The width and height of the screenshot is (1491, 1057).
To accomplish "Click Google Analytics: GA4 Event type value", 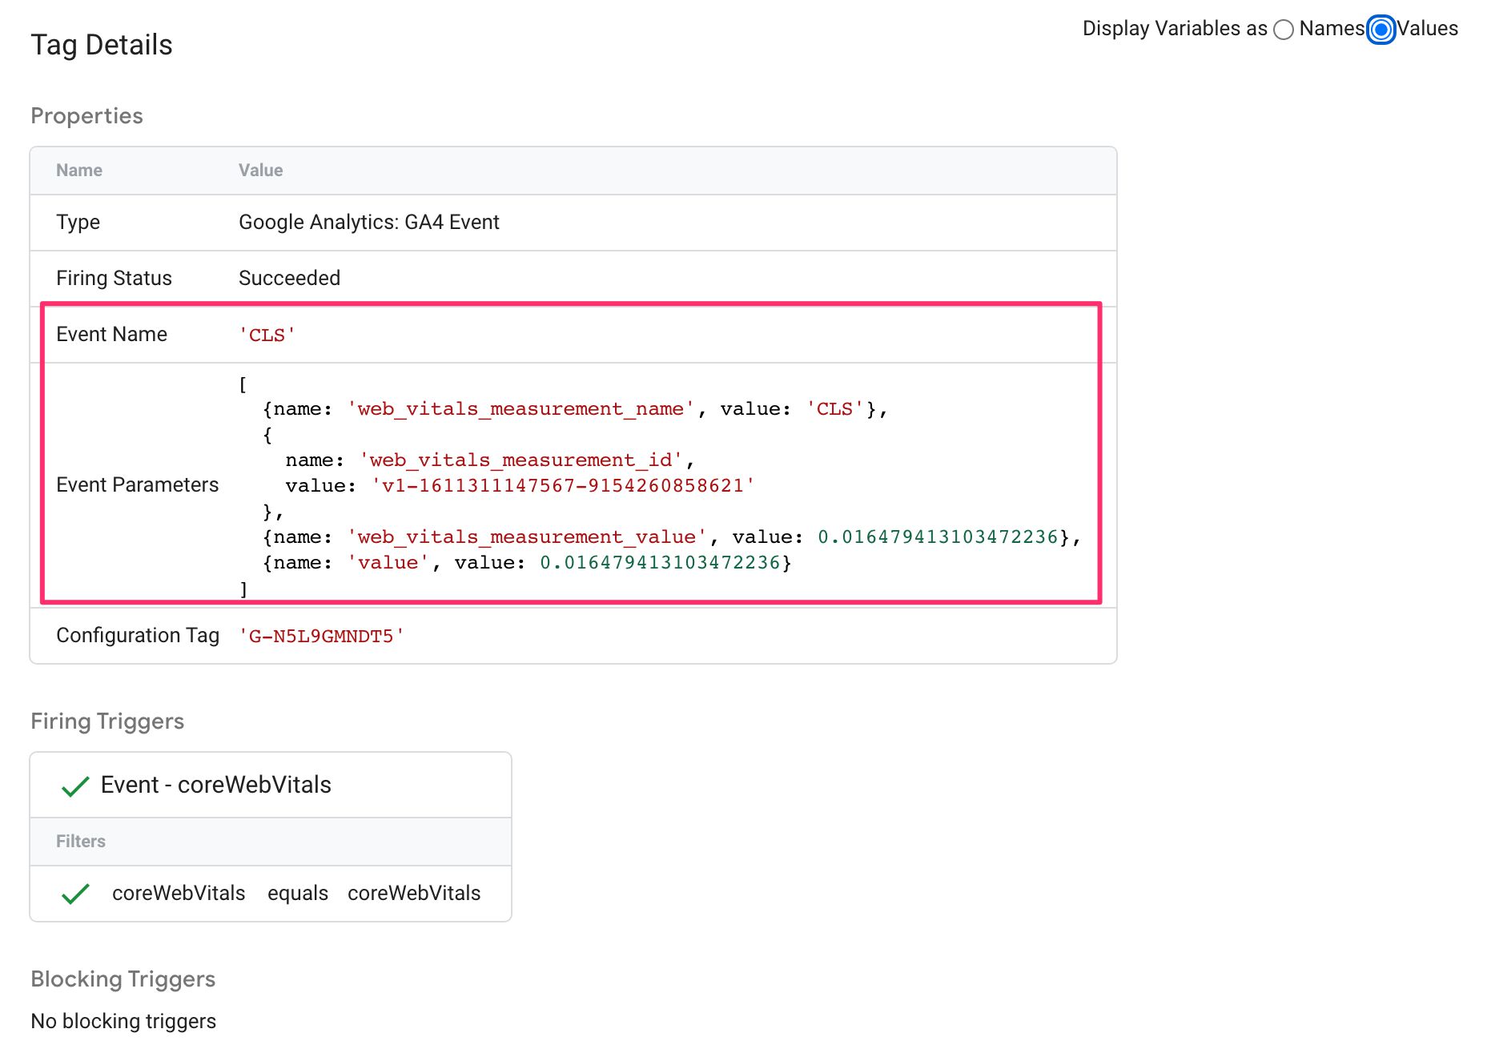I will (x=369, y=222).
